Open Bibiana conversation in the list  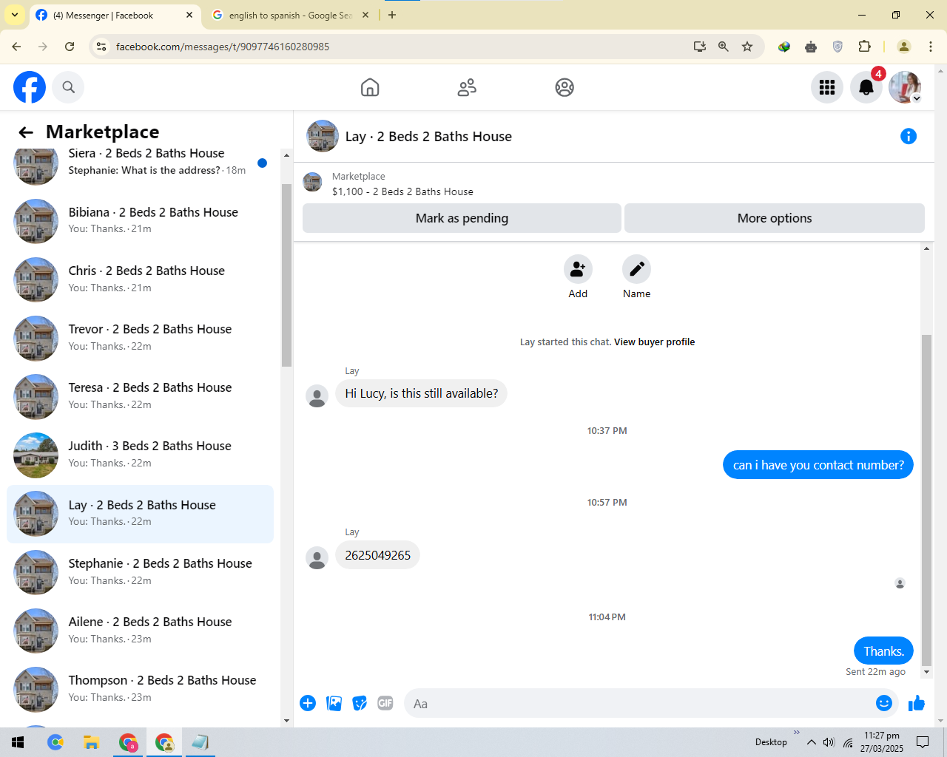click(x=141, y=220)
